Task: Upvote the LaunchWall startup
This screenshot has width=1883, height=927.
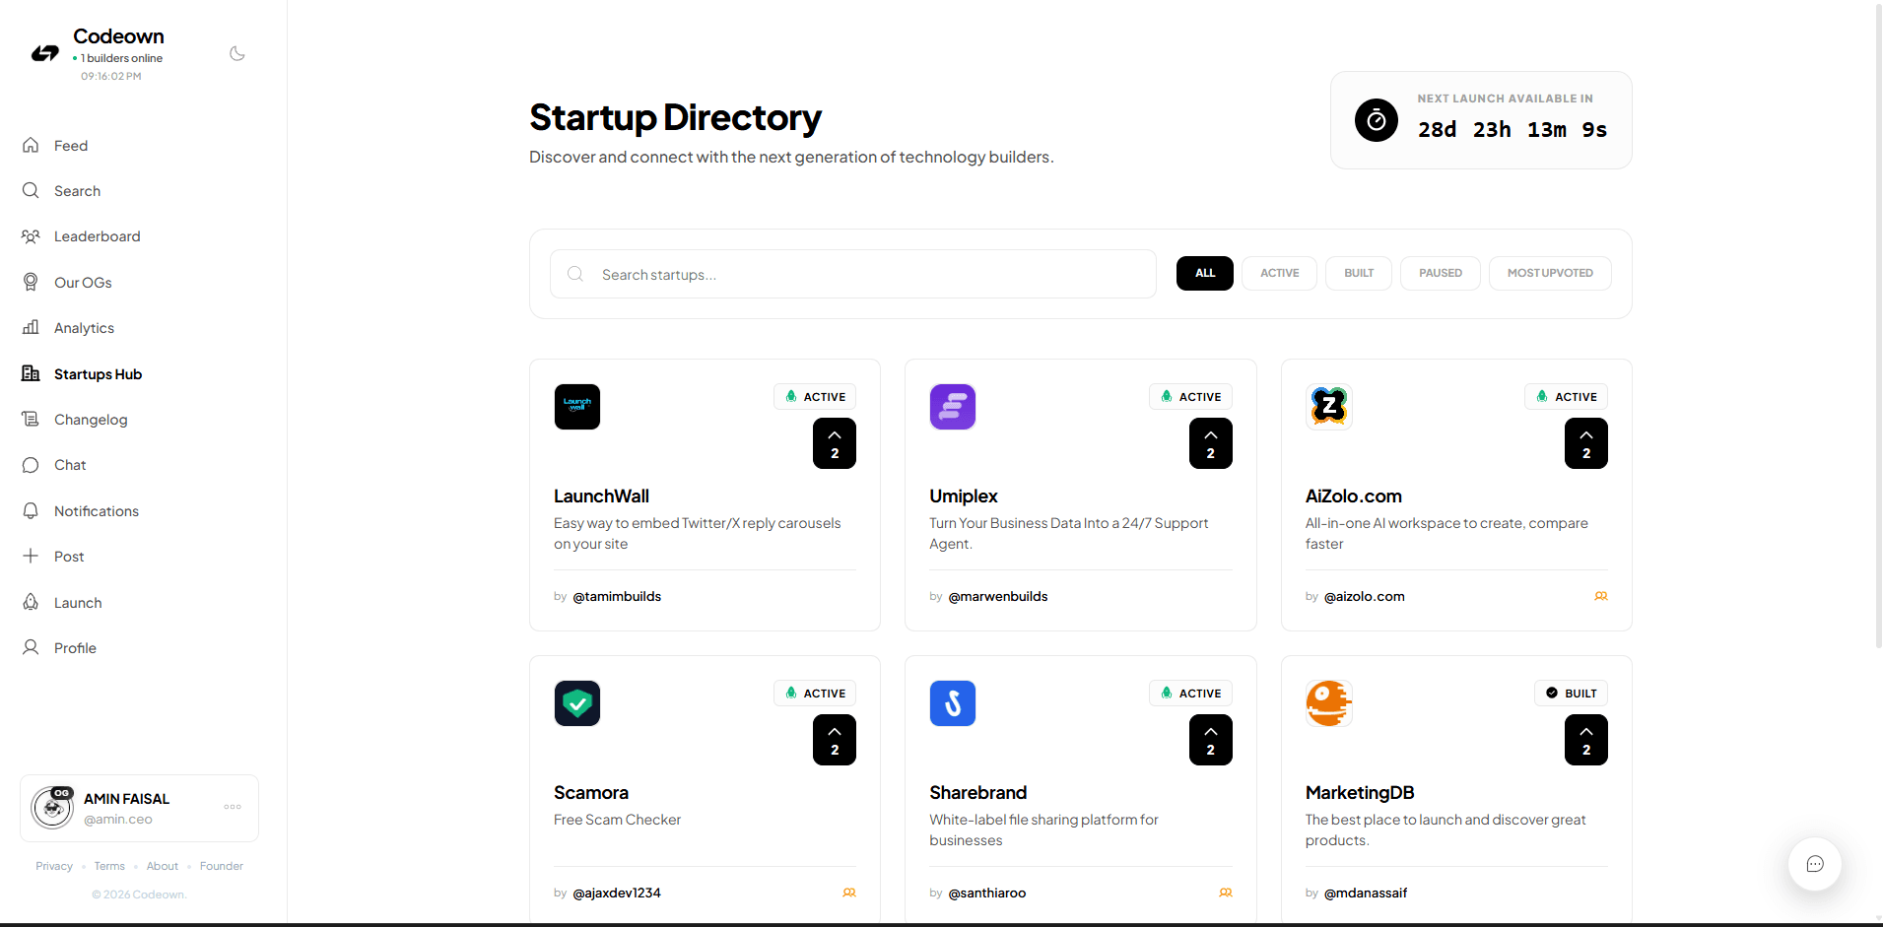Action: [834, 443]
